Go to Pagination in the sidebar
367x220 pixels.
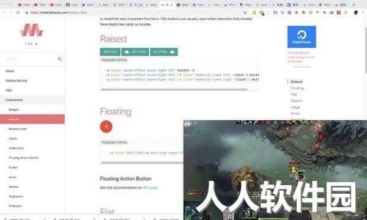32,196
